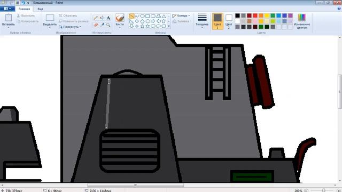Activate Цвет 2 background color
The image size is (342, 192).
[x=229, y=21]
